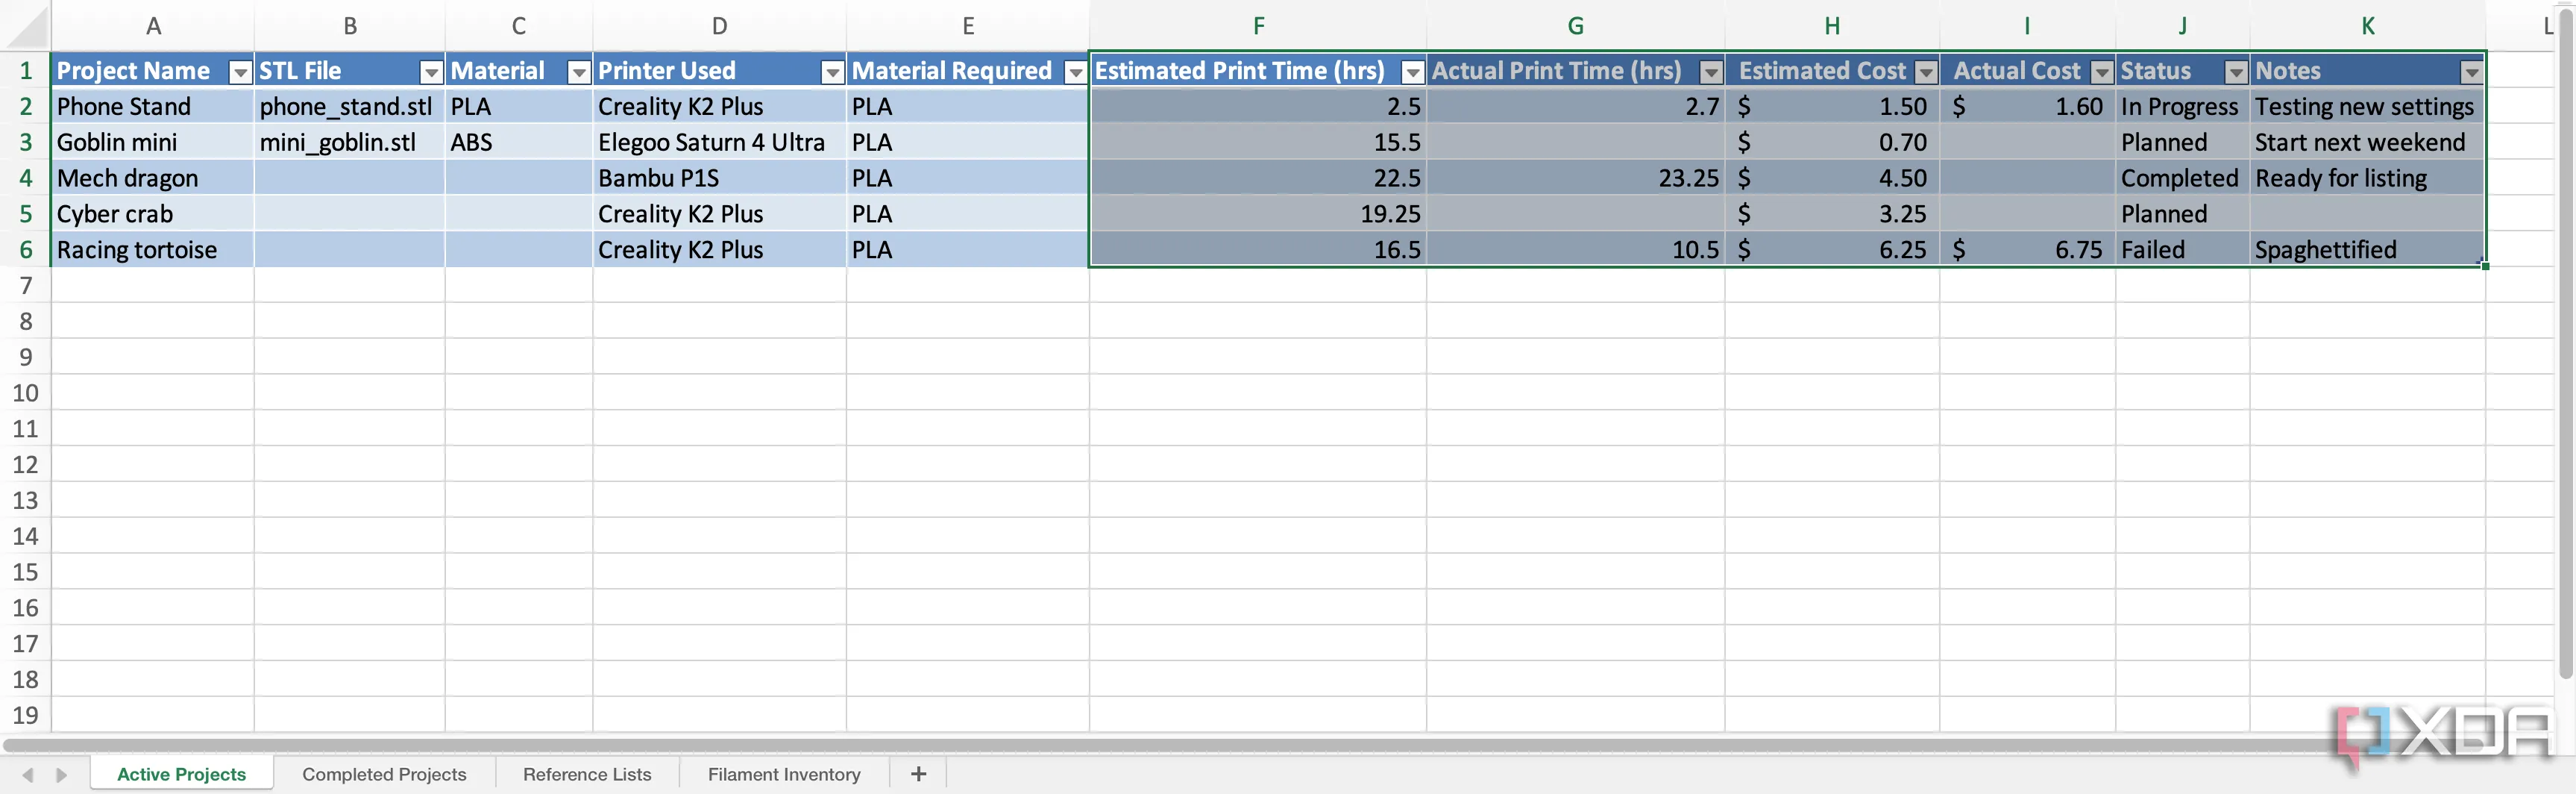Click the 'Elegoo Saturn 4 Ultra' cell
This screenshot has height=794, width=2576.
(x=720, y=143)
